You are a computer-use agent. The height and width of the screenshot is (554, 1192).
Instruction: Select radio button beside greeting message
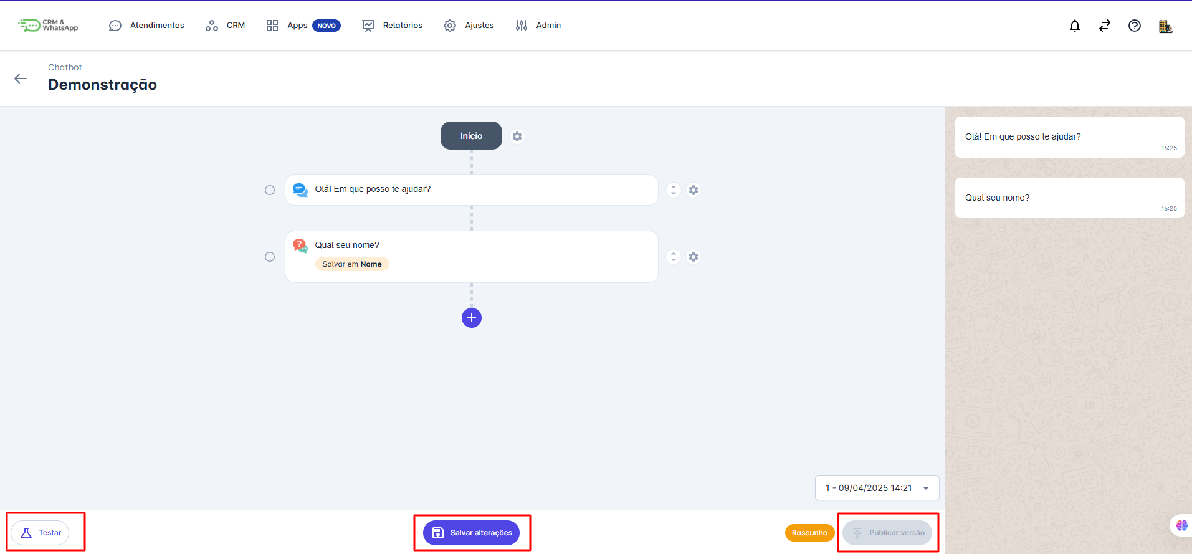point(270,190)
